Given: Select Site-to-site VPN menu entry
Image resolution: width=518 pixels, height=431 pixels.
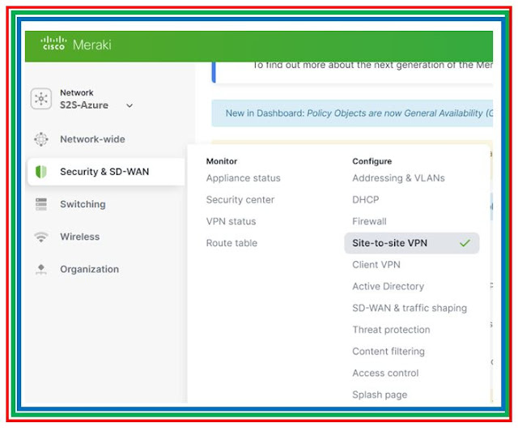Looking at the screenshot, I should point(412,243).
